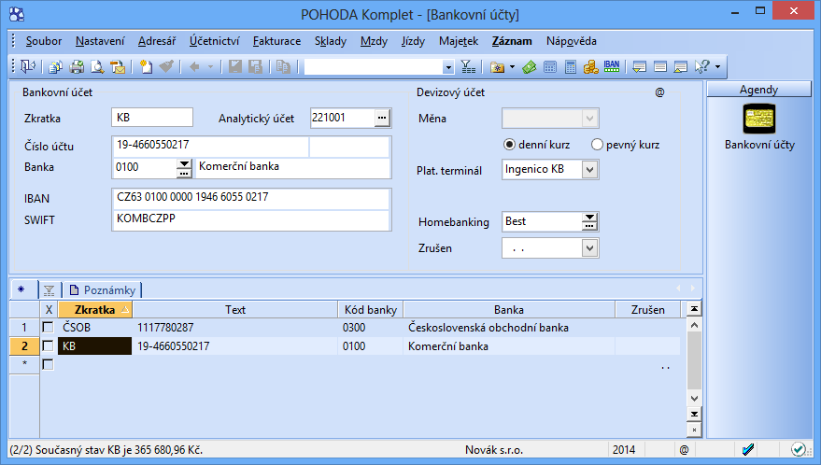Click the Zkratka input field with KB
821x465 pixels.
(x=152, y=118)
